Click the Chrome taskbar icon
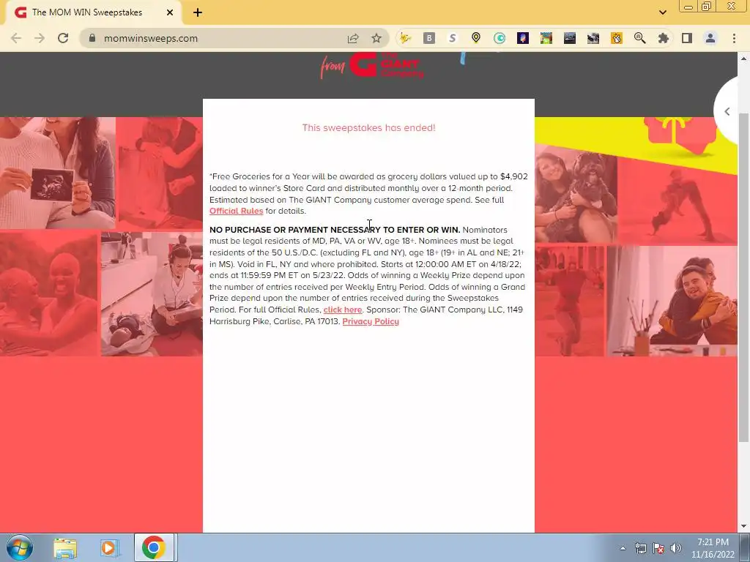Screen dimensions: 750x562 click(x=154, y=547)
